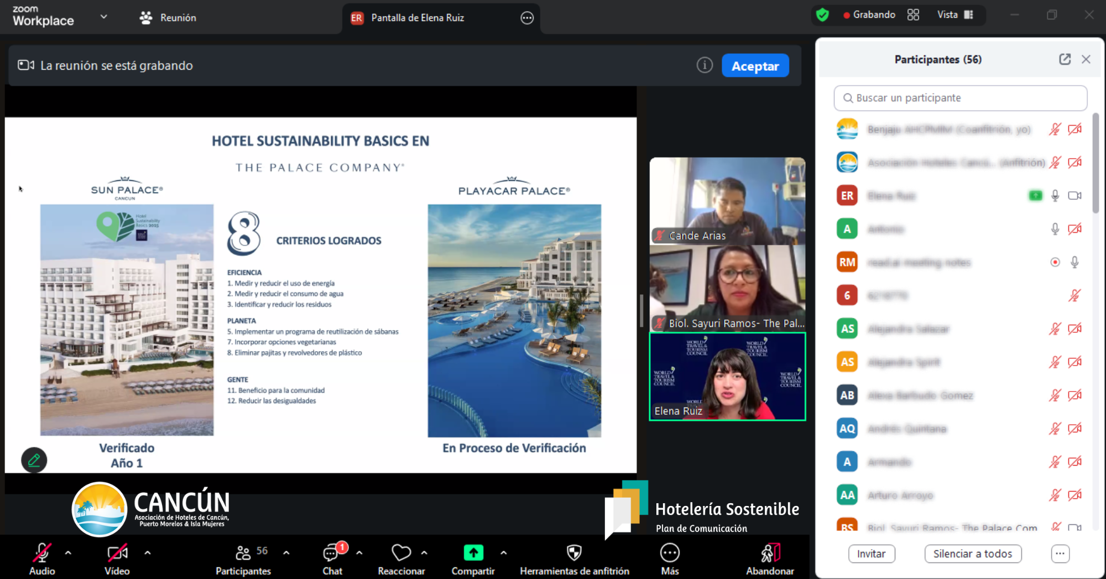Open the encryption shield icon
1106x579 pixels.
pyautogui.click(x=822, y=15)
